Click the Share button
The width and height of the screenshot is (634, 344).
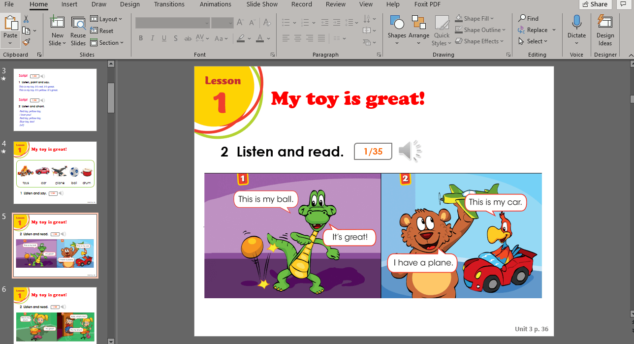[595, 4]
